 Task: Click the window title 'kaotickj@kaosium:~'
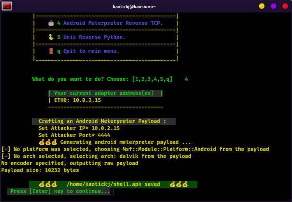pos(134,7)
